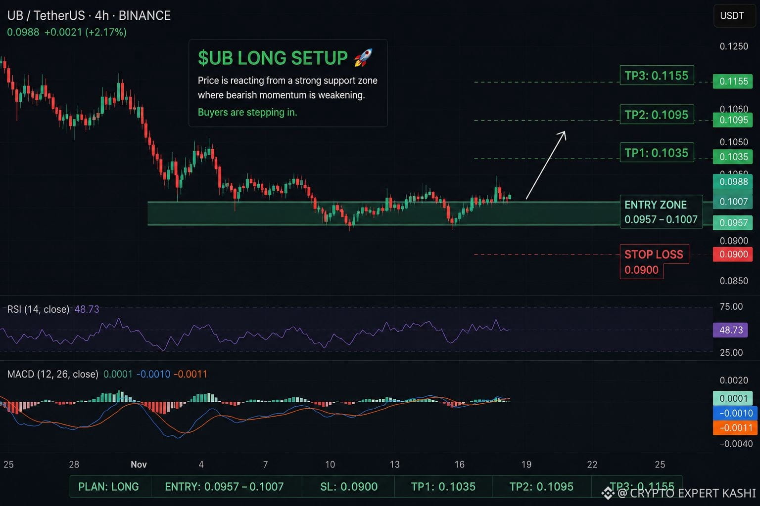Click the 0.1007 entry tag on price axis
This screenshot has height=506, width=760.
click(733, 201)
